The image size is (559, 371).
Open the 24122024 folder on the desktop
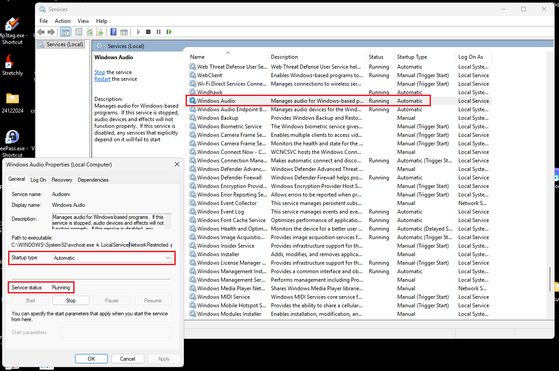[12, 103]
